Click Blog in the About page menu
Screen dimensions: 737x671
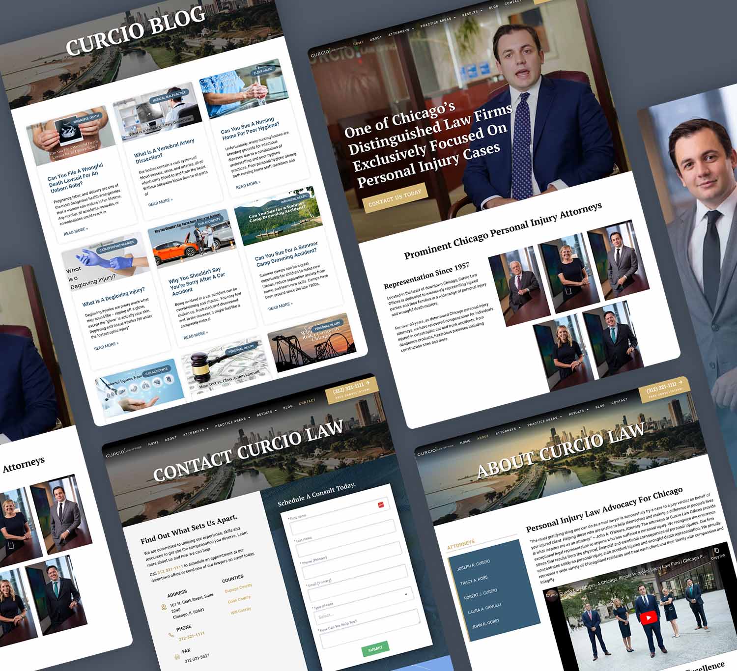[600, 406]
